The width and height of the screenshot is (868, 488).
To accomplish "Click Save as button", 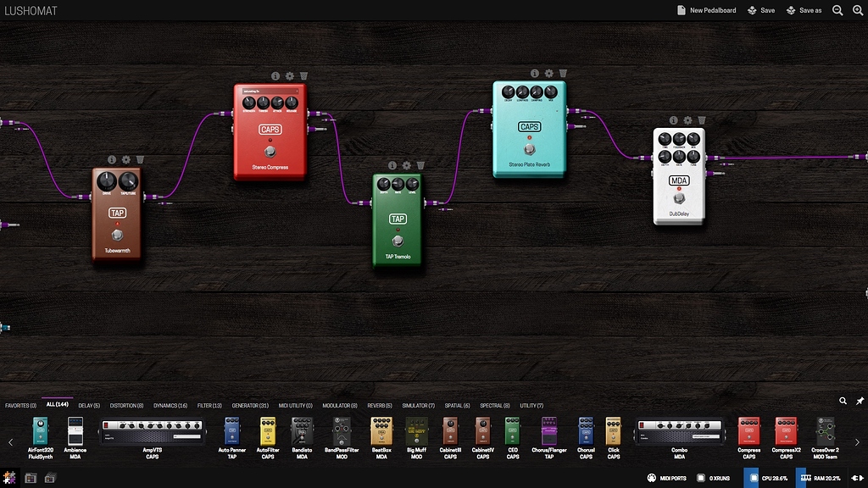I will [x=804, y=10].
